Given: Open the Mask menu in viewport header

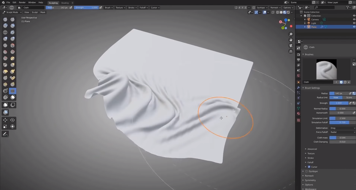Looking at the screenshot, I should 43,12.
